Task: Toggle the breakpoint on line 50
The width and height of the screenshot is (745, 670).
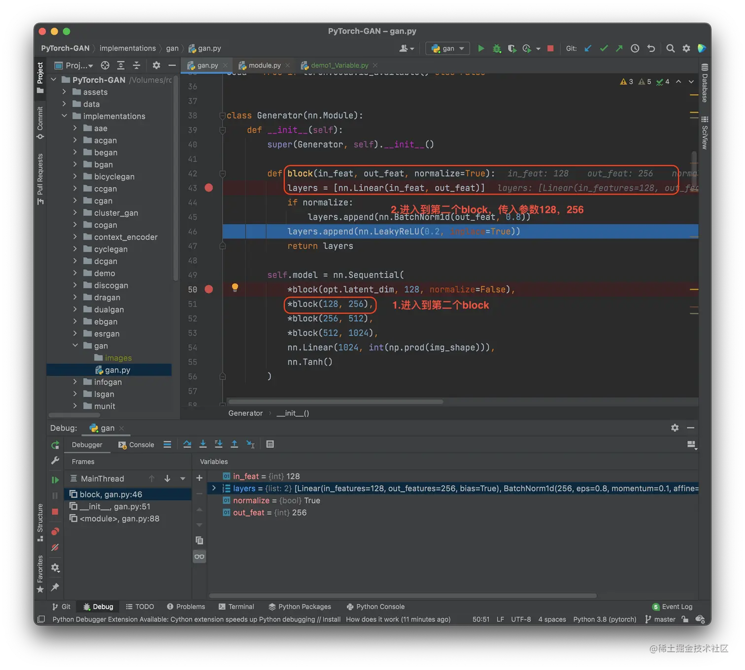Action: (209, 289)
